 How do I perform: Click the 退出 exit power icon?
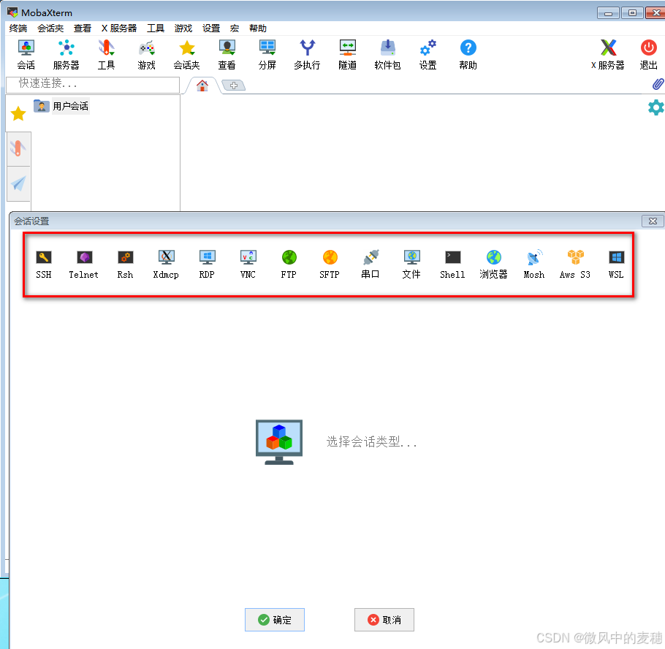648,55
